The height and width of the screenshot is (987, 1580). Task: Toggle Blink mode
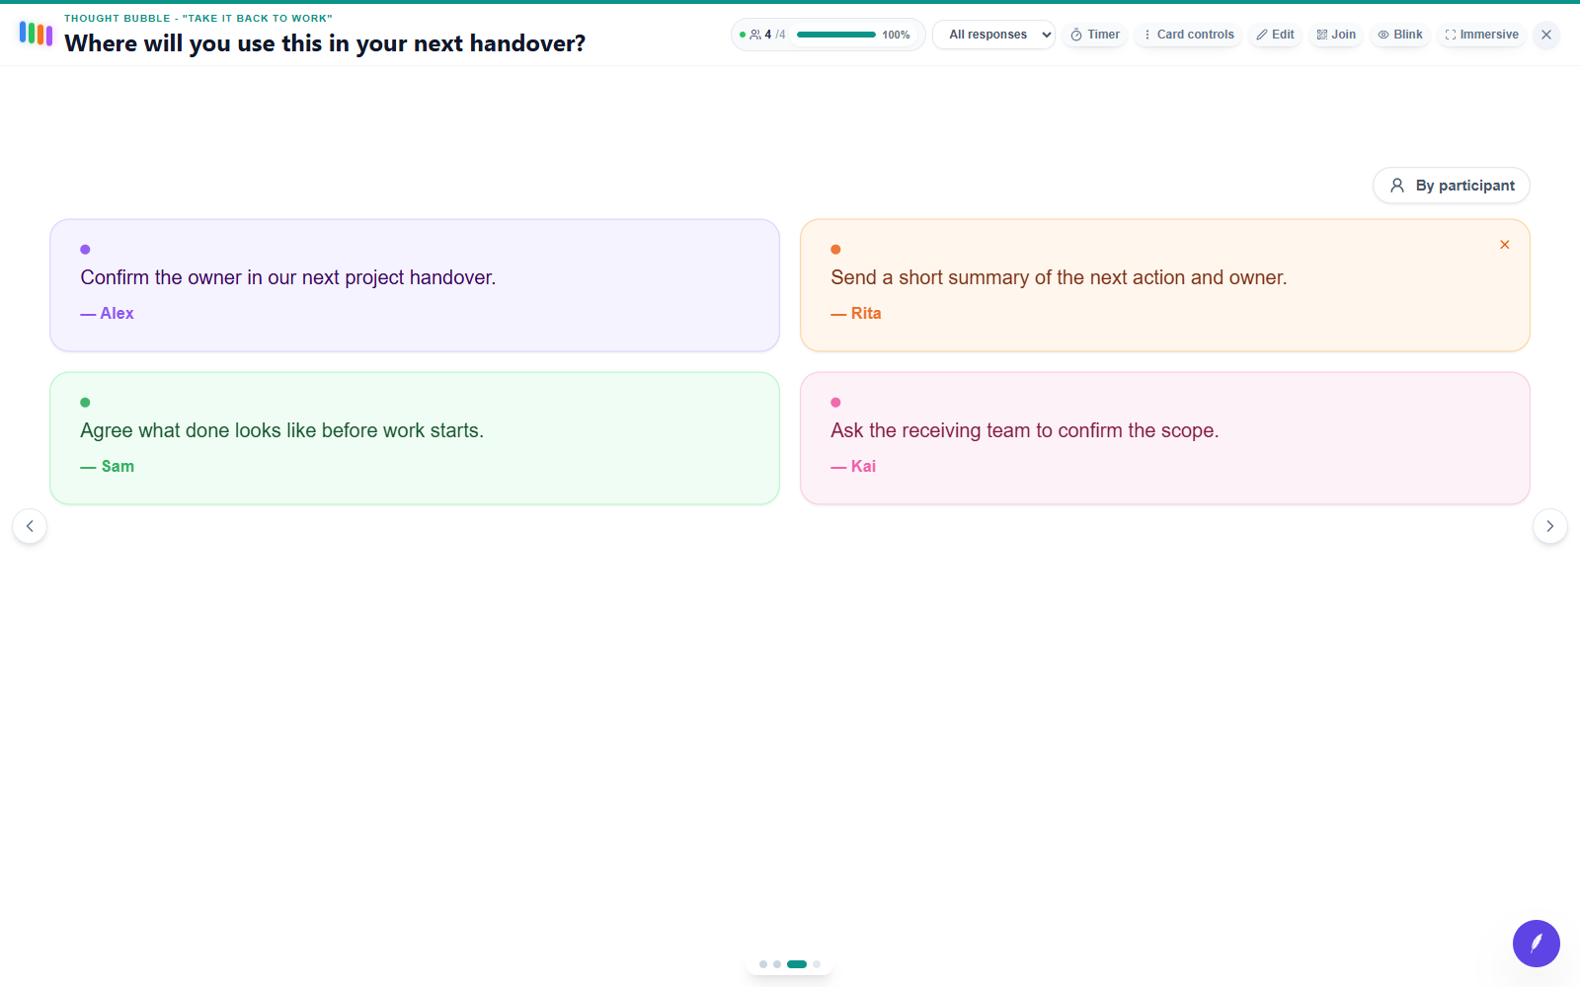pyautogui.click(x=1400, y=35)
